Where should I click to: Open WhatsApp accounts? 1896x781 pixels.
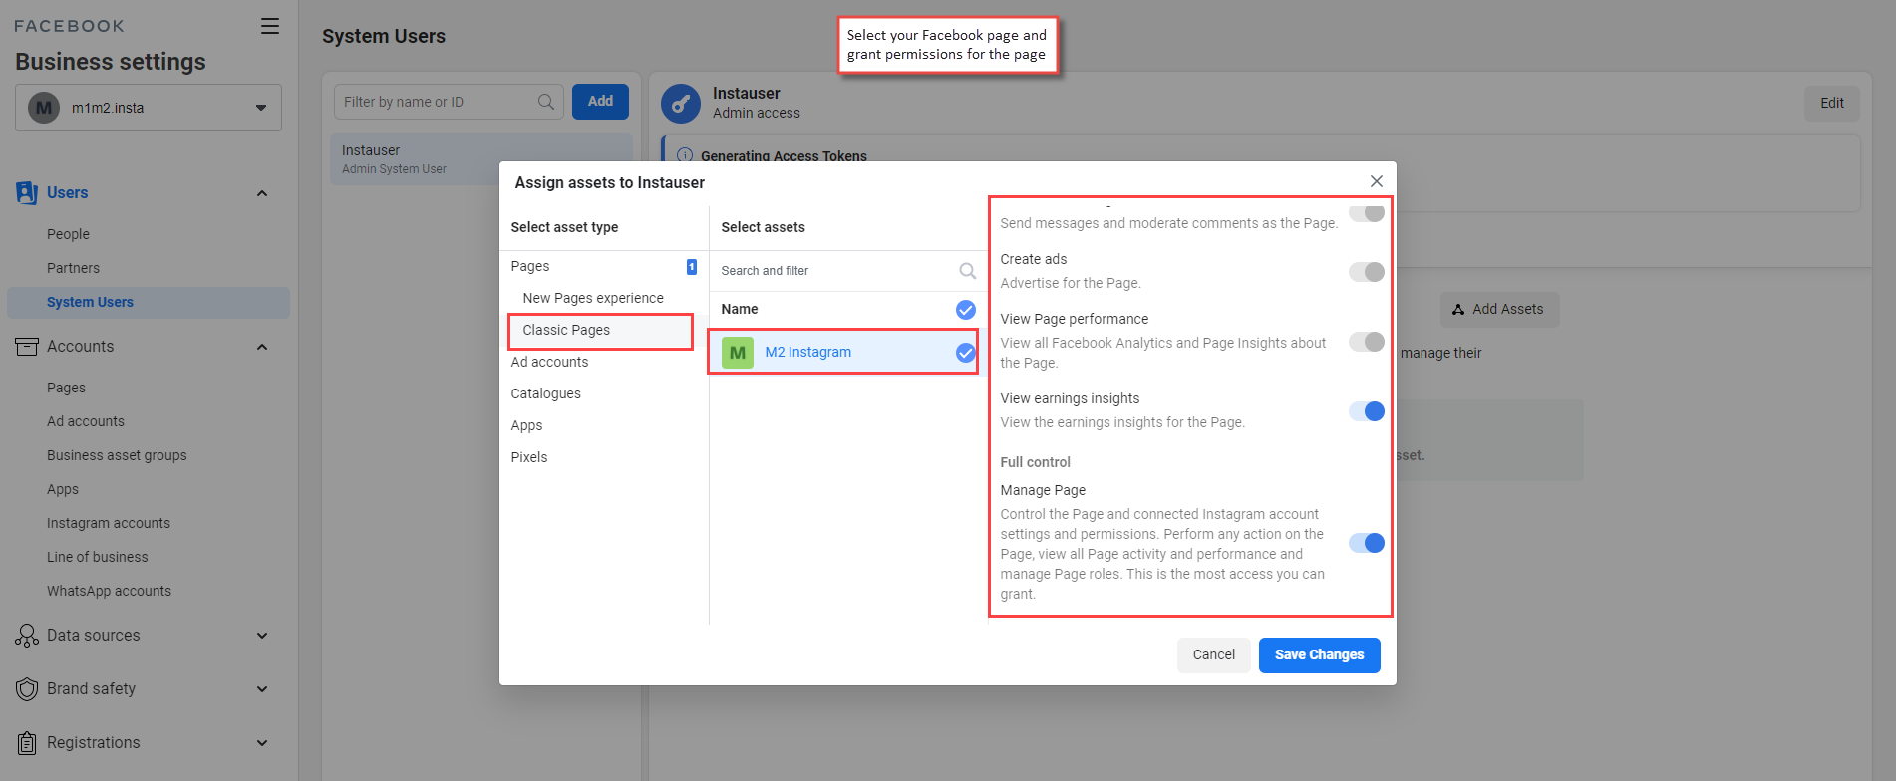pyautogui.click(x=109, y=591)
